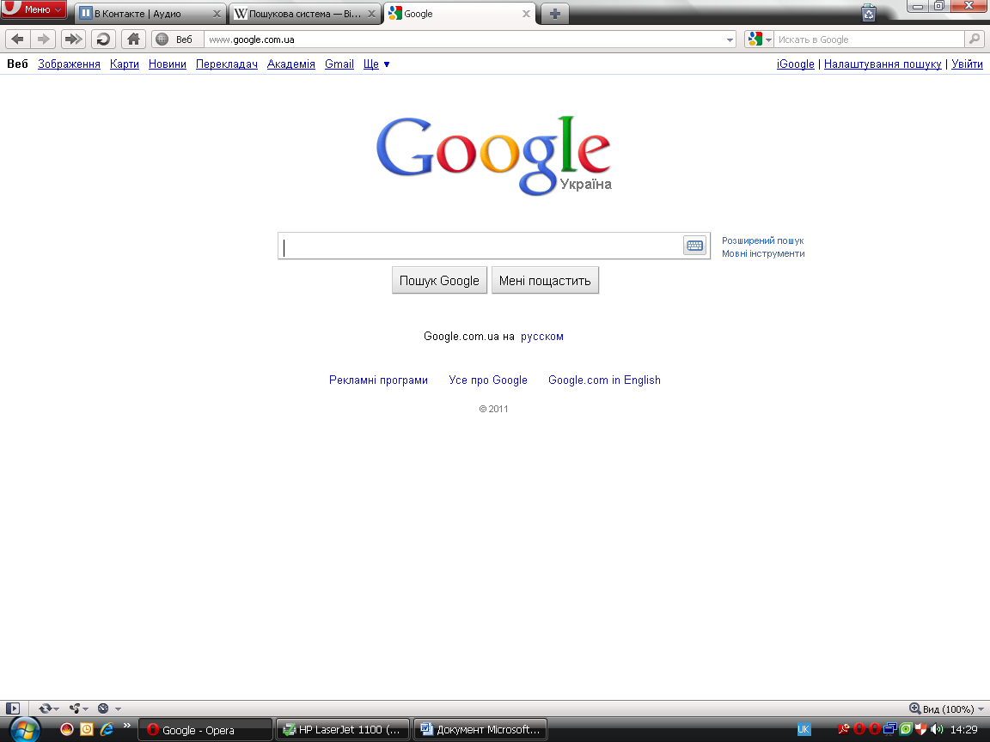
Task: Open the Opera Link sync icon dropdown
Action: (49, 709)
